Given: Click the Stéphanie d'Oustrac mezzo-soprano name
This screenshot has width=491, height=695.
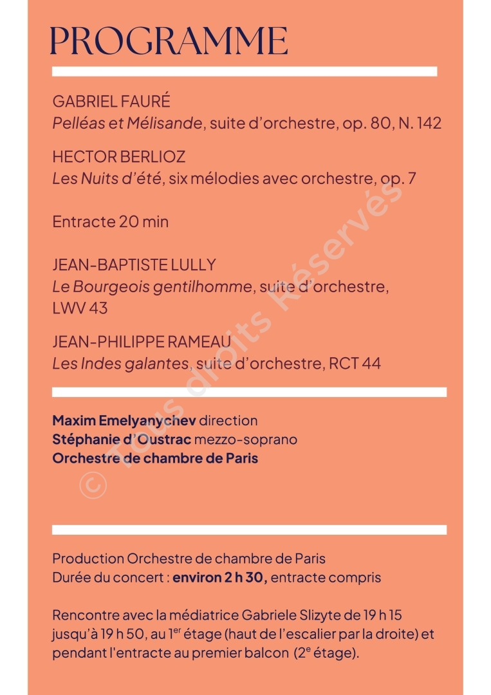Looking at the screenshot, I should pos(122,440).
